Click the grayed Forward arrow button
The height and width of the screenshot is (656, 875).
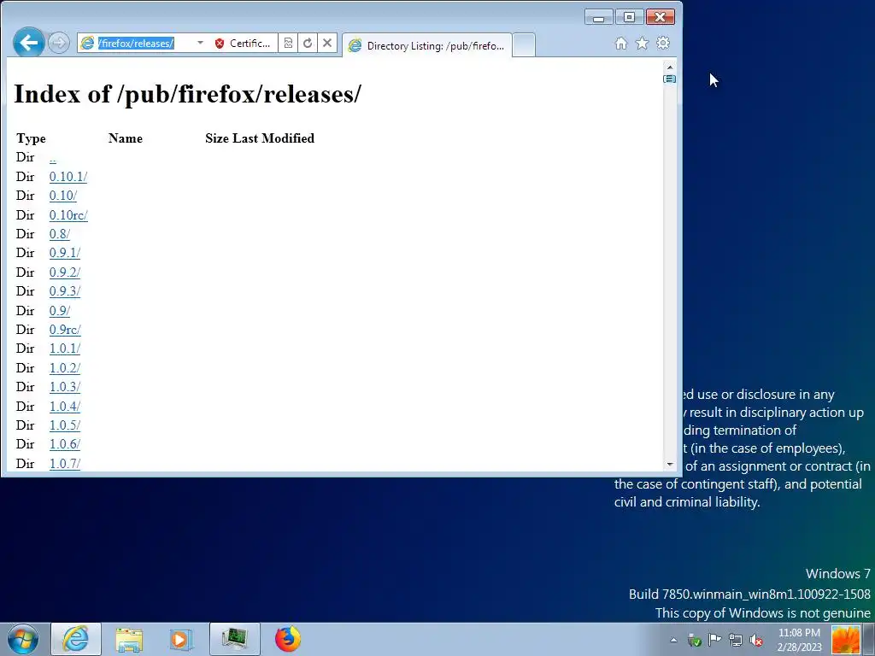[x=59, y=43]
